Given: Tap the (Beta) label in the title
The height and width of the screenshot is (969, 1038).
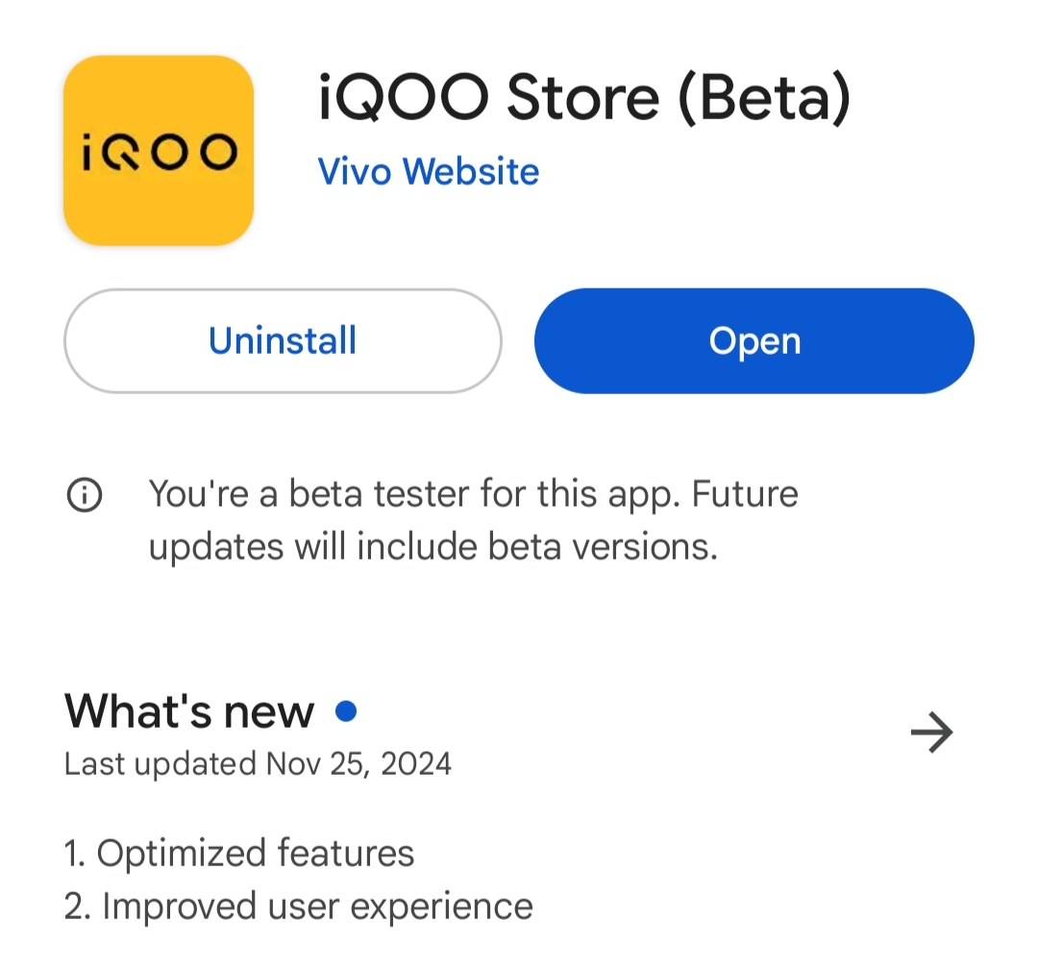Looking at the screenshot, I should point(765,97).
